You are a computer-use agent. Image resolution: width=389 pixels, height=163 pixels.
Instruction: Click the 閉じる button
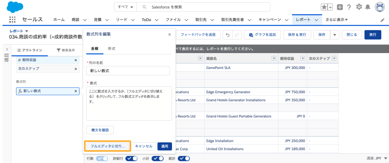pos(352,35)
